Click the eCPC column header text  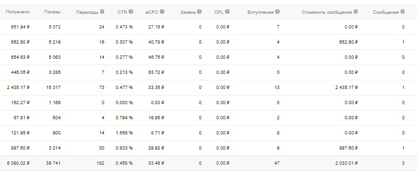pos(152,12)
